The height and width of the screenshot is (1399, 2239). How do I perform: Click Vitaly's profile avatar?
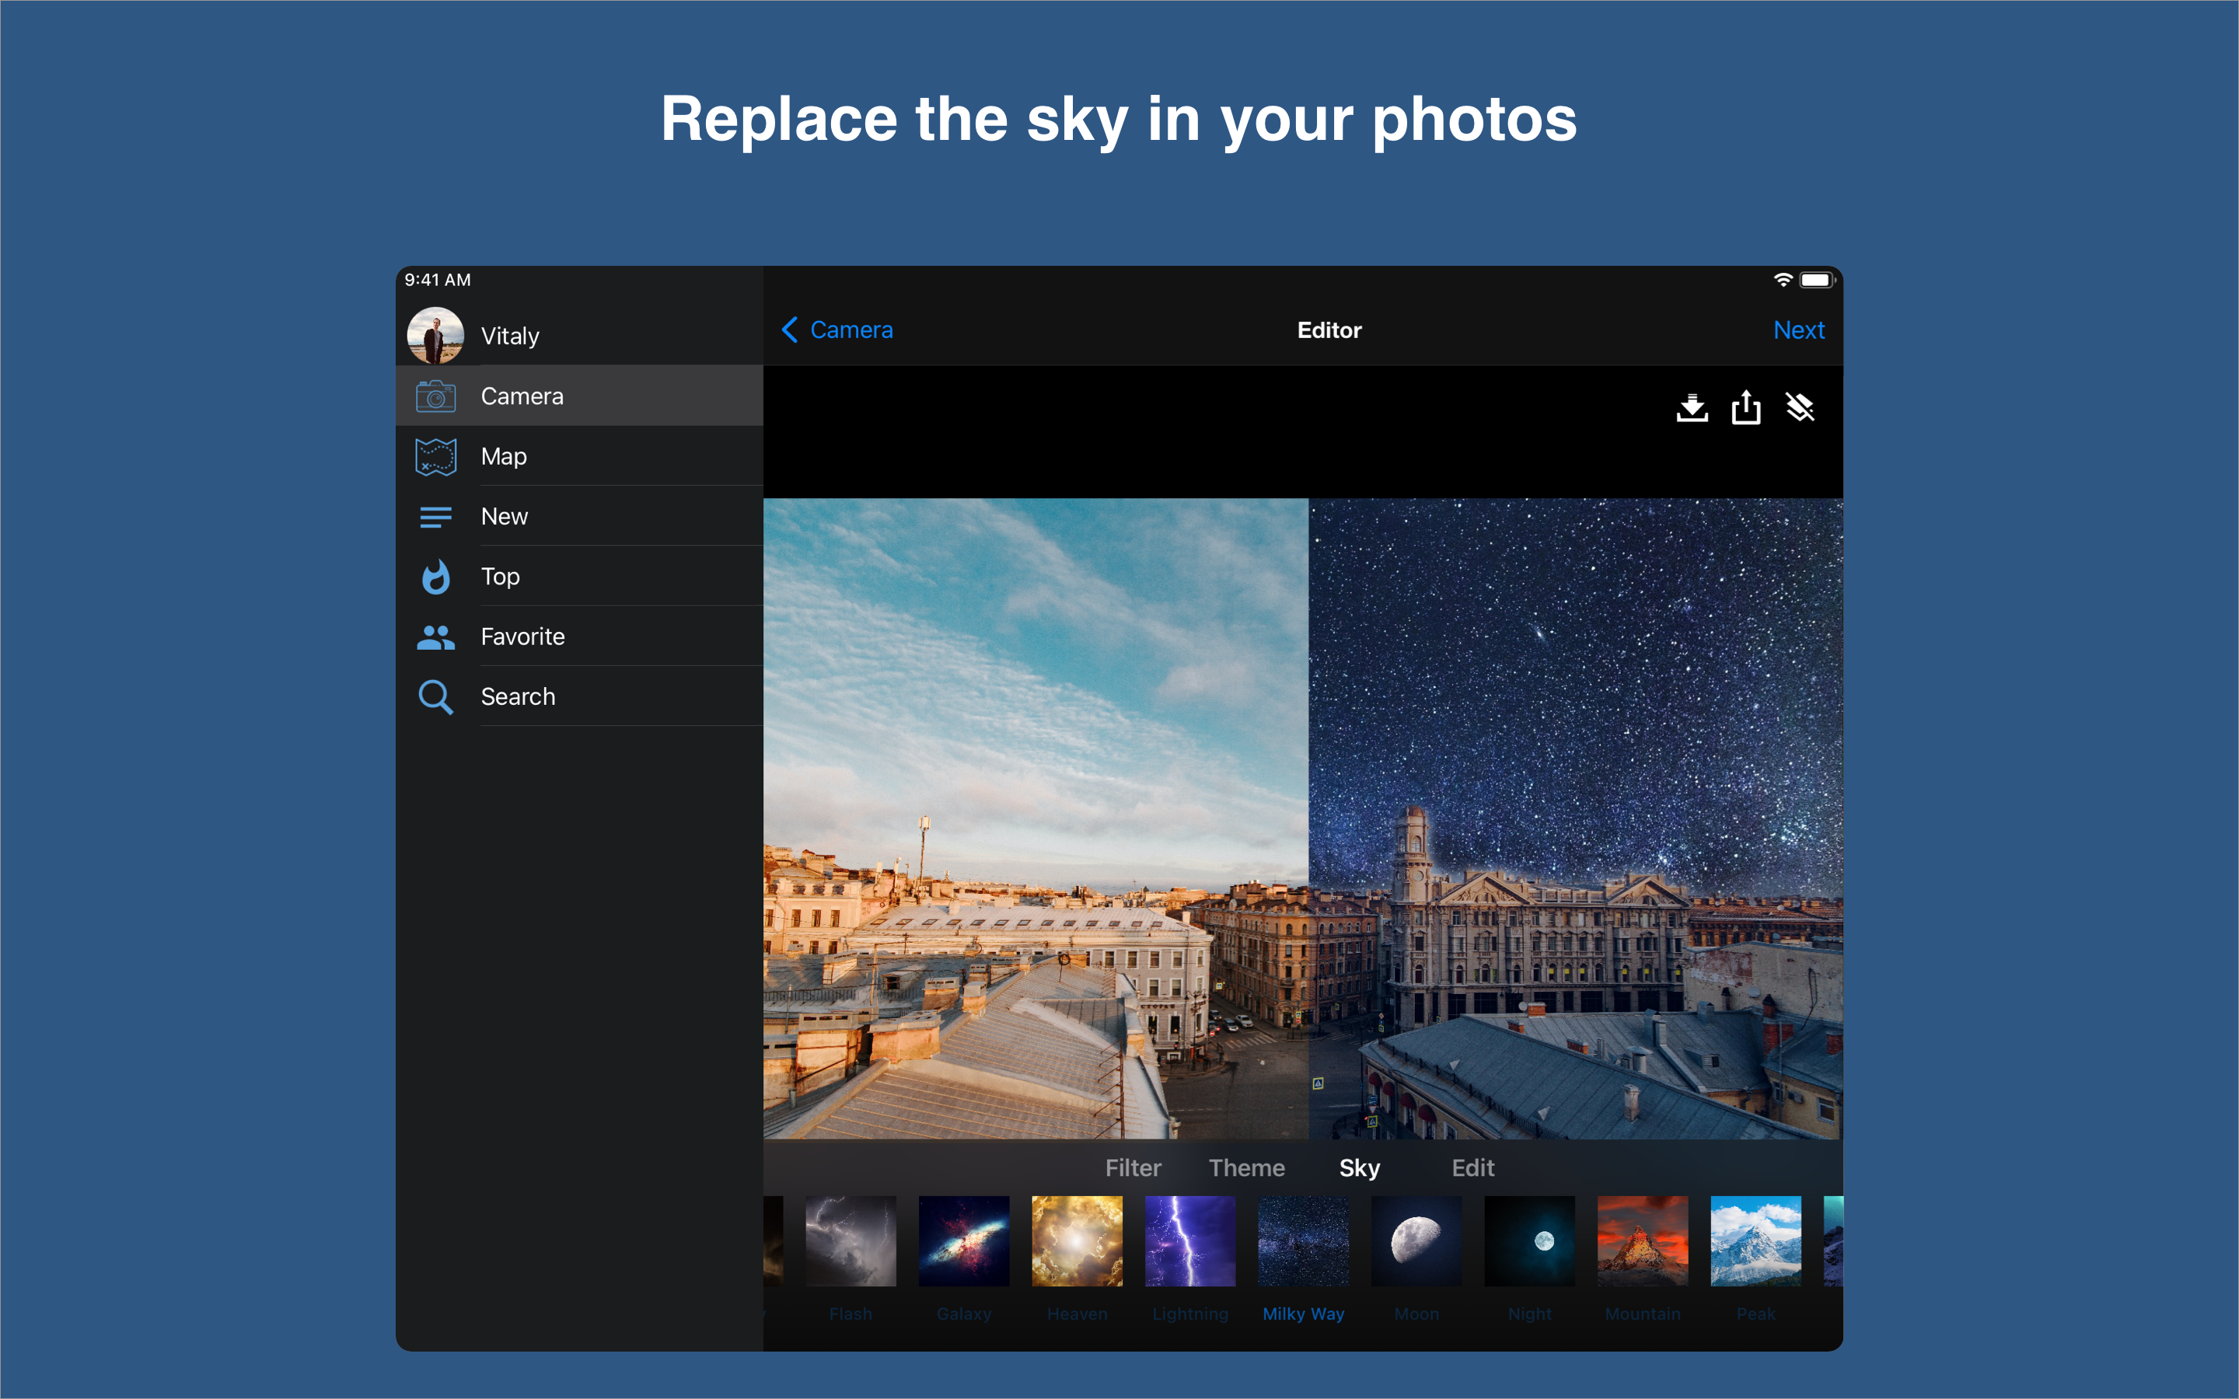pos(436,335)
